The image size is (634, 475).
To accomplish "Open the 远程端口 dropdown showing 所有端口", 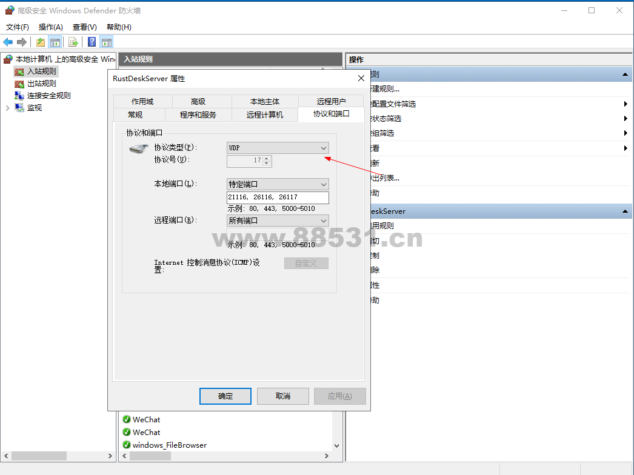I will pyautogui.click(x=278, y=221).
